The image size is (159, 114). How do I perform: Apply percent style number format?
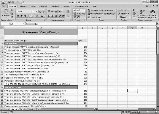(80, 14)
